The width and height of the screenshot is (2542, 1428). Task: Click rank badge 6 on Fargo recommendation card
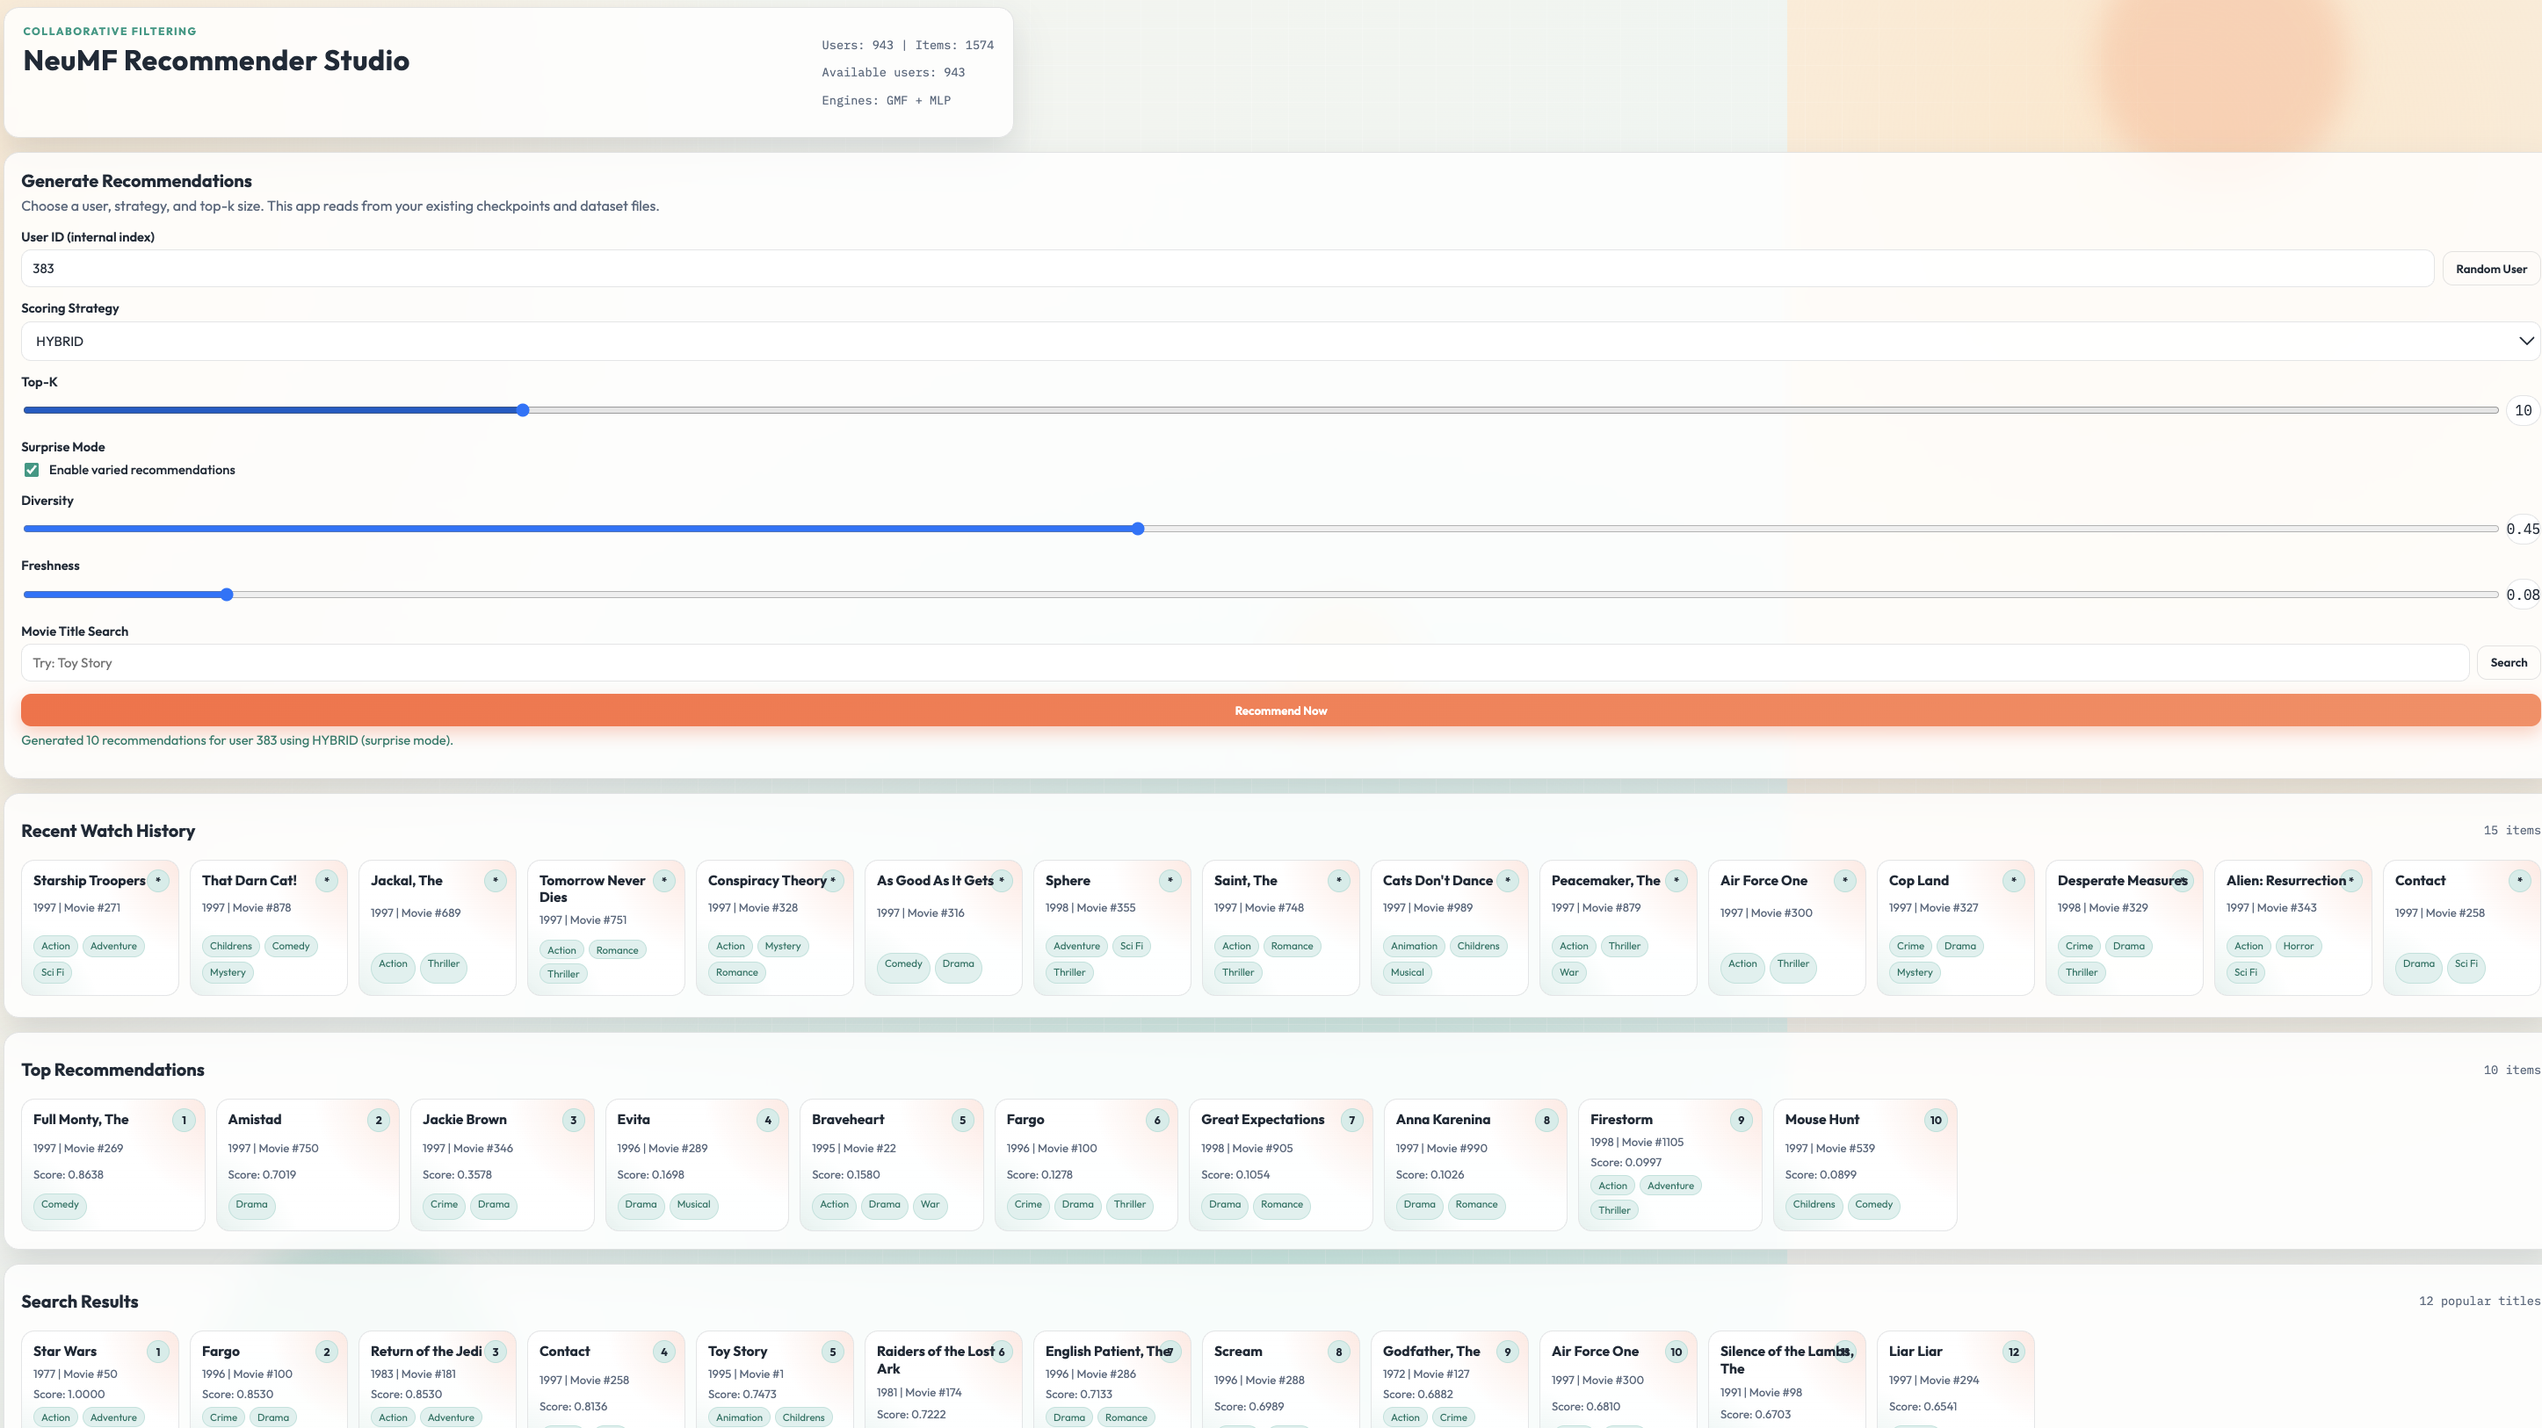coord(1157,1121)
